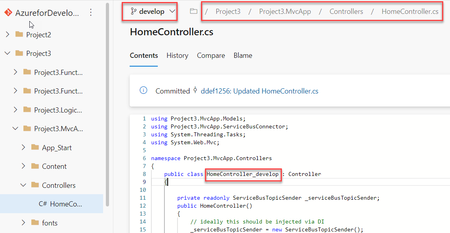The width and height of the screenshot is (450, 233).
Task: Open the repository ellipsis more-options menu
Action: tap(91, 12)
